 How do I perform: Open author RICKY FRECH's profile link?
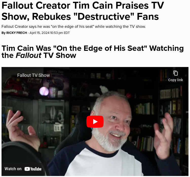pos(17,33)
